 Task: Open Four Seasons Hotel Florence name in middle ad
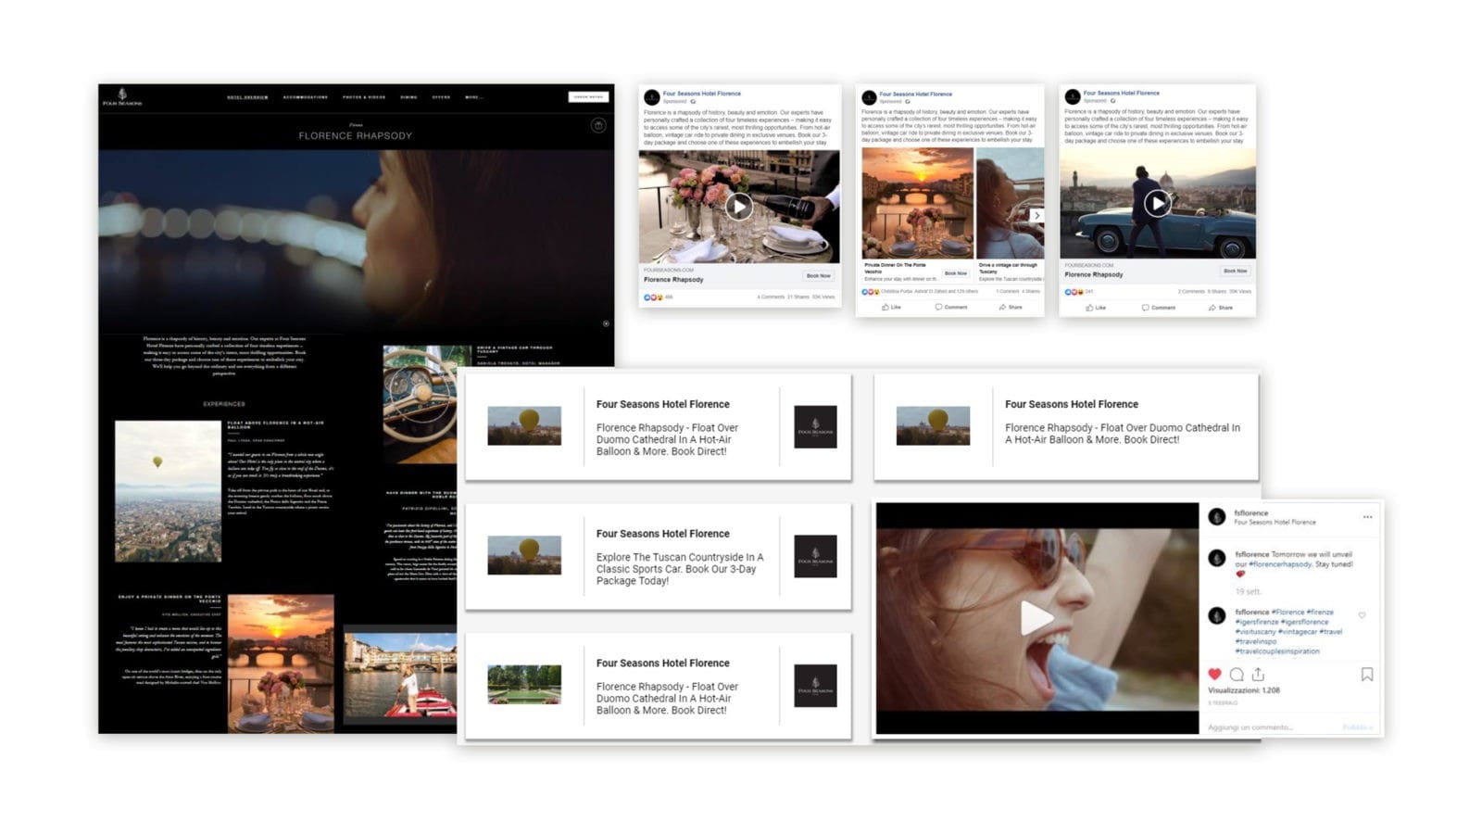(x=915, y=95)
